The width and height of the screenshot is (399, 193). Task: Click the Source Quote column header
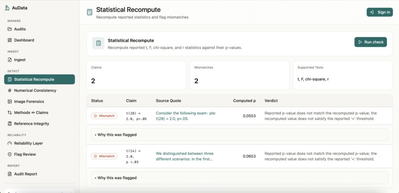pos(168,101)
